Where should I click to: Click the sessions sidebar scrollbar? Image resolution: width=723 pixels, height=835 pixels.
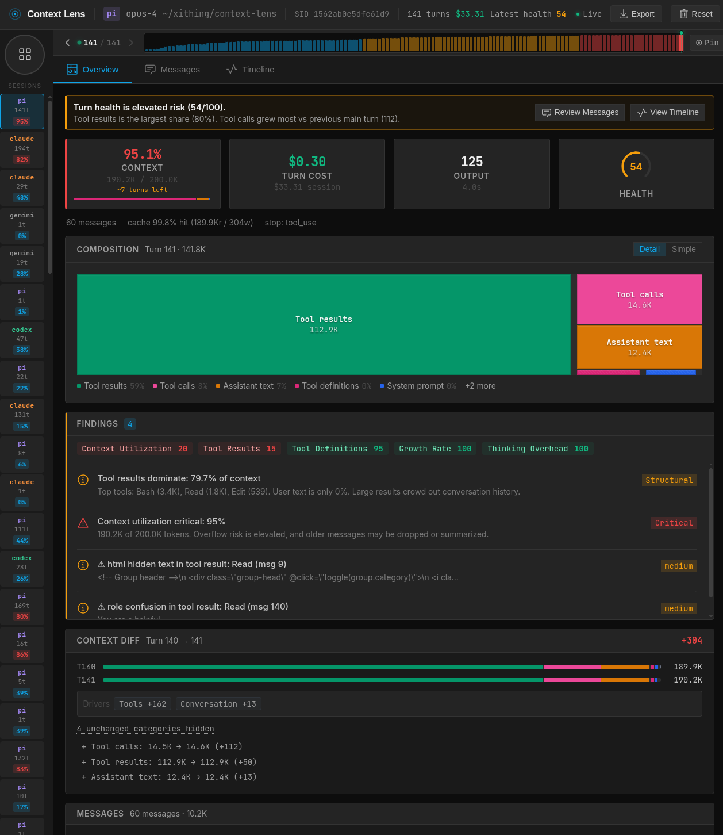pos(50,187)
